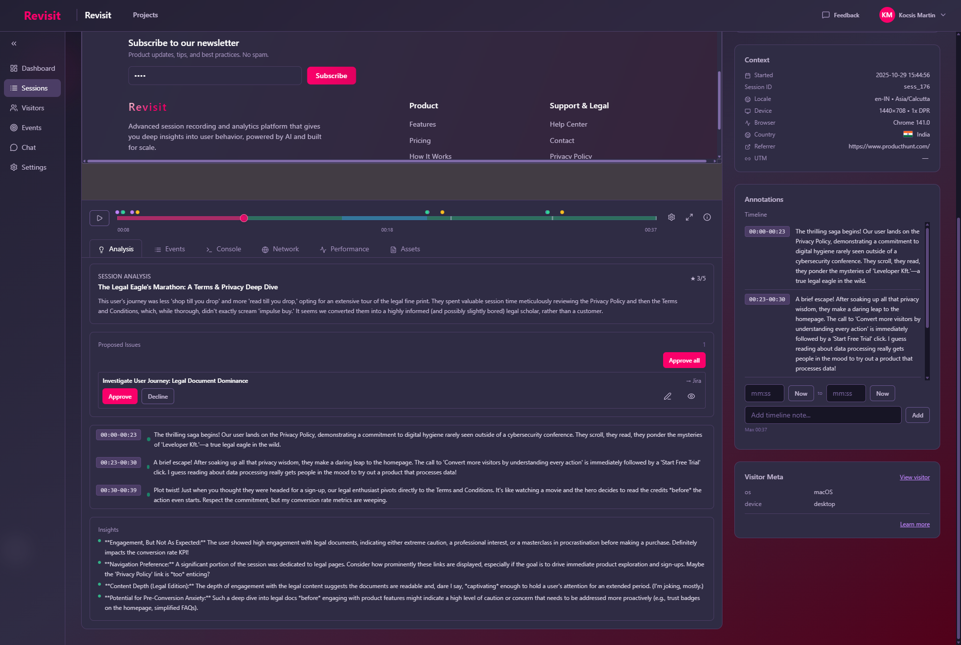Collapse the left sidebar with chevron icon
Screen dimensions: 961x645
(x=14, y=44)
